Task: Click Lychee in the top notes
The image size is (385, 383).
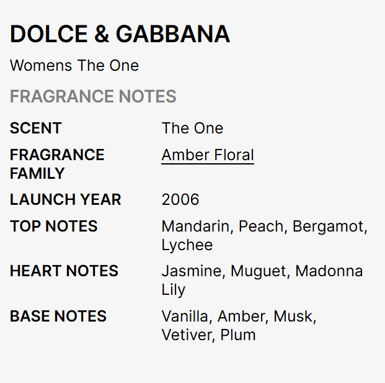Action: (187, 245)
